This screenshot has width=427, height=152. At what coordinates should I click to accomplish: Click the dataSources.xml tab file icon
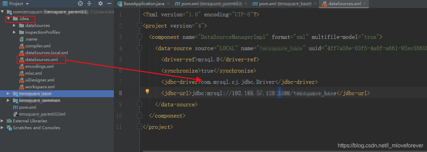324,4
